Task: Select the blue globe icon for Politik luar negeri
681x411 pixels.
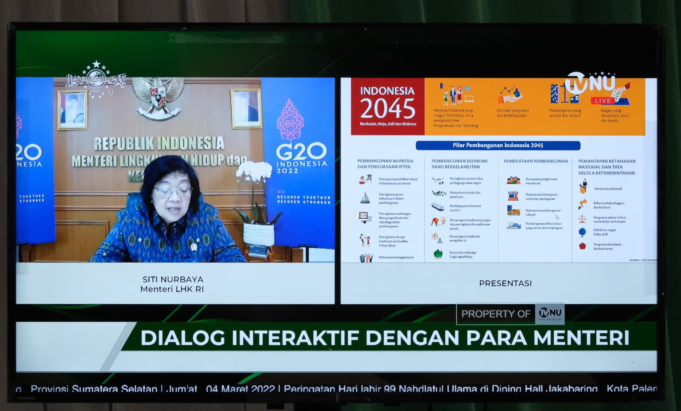Action: pos(582,232)
